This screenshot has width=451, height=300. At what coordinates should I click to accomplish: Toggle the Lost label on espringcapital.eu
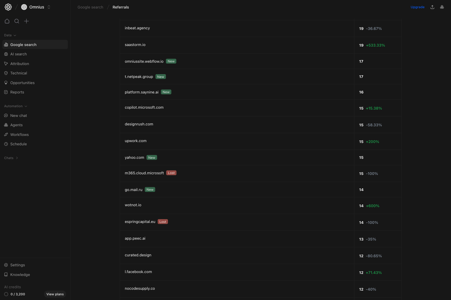[x=163, y=221]
